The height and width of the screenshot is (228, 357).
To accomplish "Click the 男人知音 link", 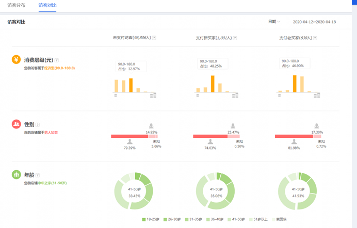I will tap(51, 133).
